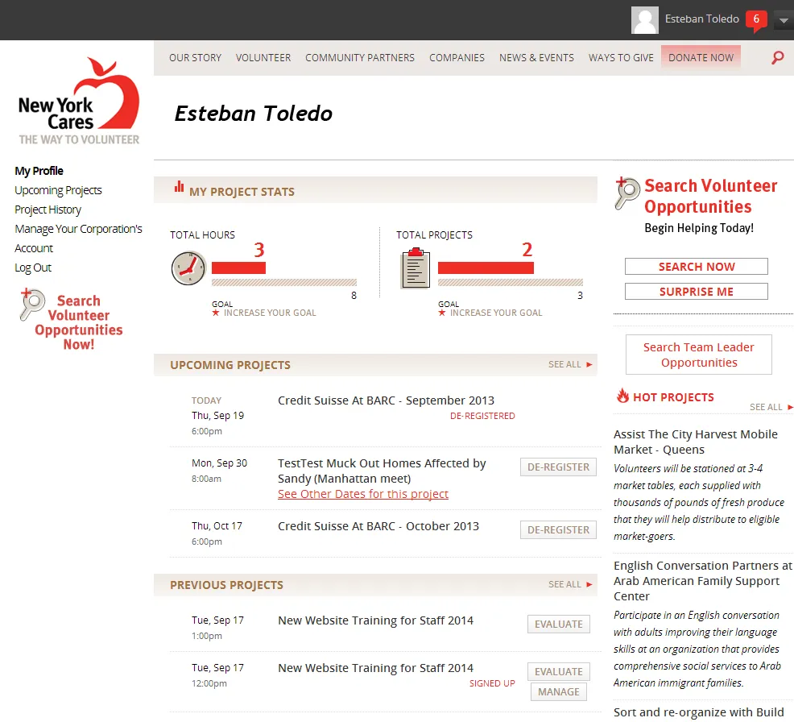
Task: Open TestTest Muck Out Homes Affected by Sandy
Action: coord(382,471)
